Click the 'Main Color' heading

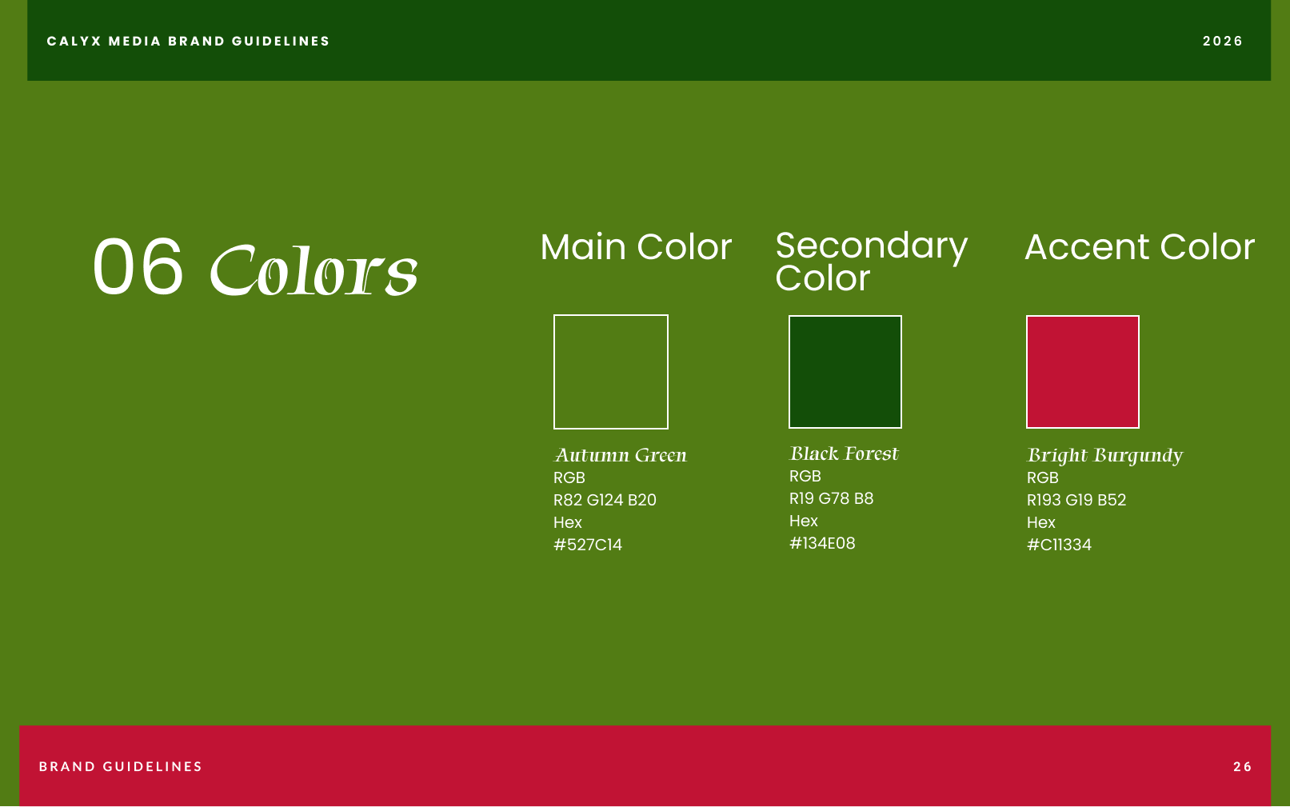click(x=636, y=247)
